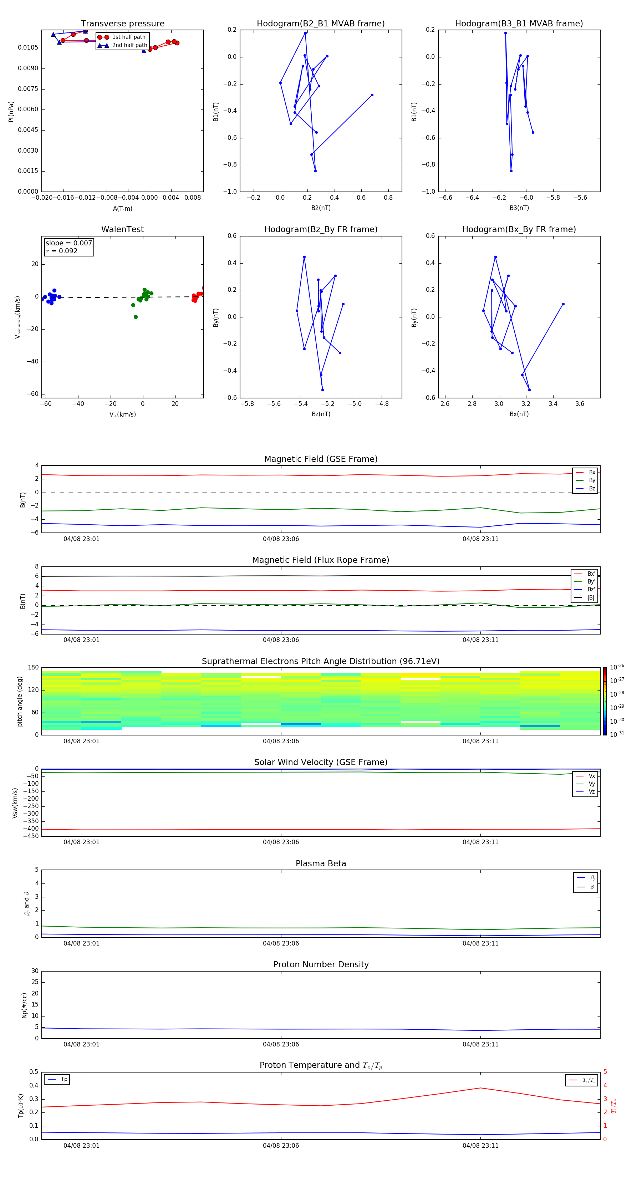
Task: Click the 'B3(nT)' x-axis label
Action: (x=519, y=208)
